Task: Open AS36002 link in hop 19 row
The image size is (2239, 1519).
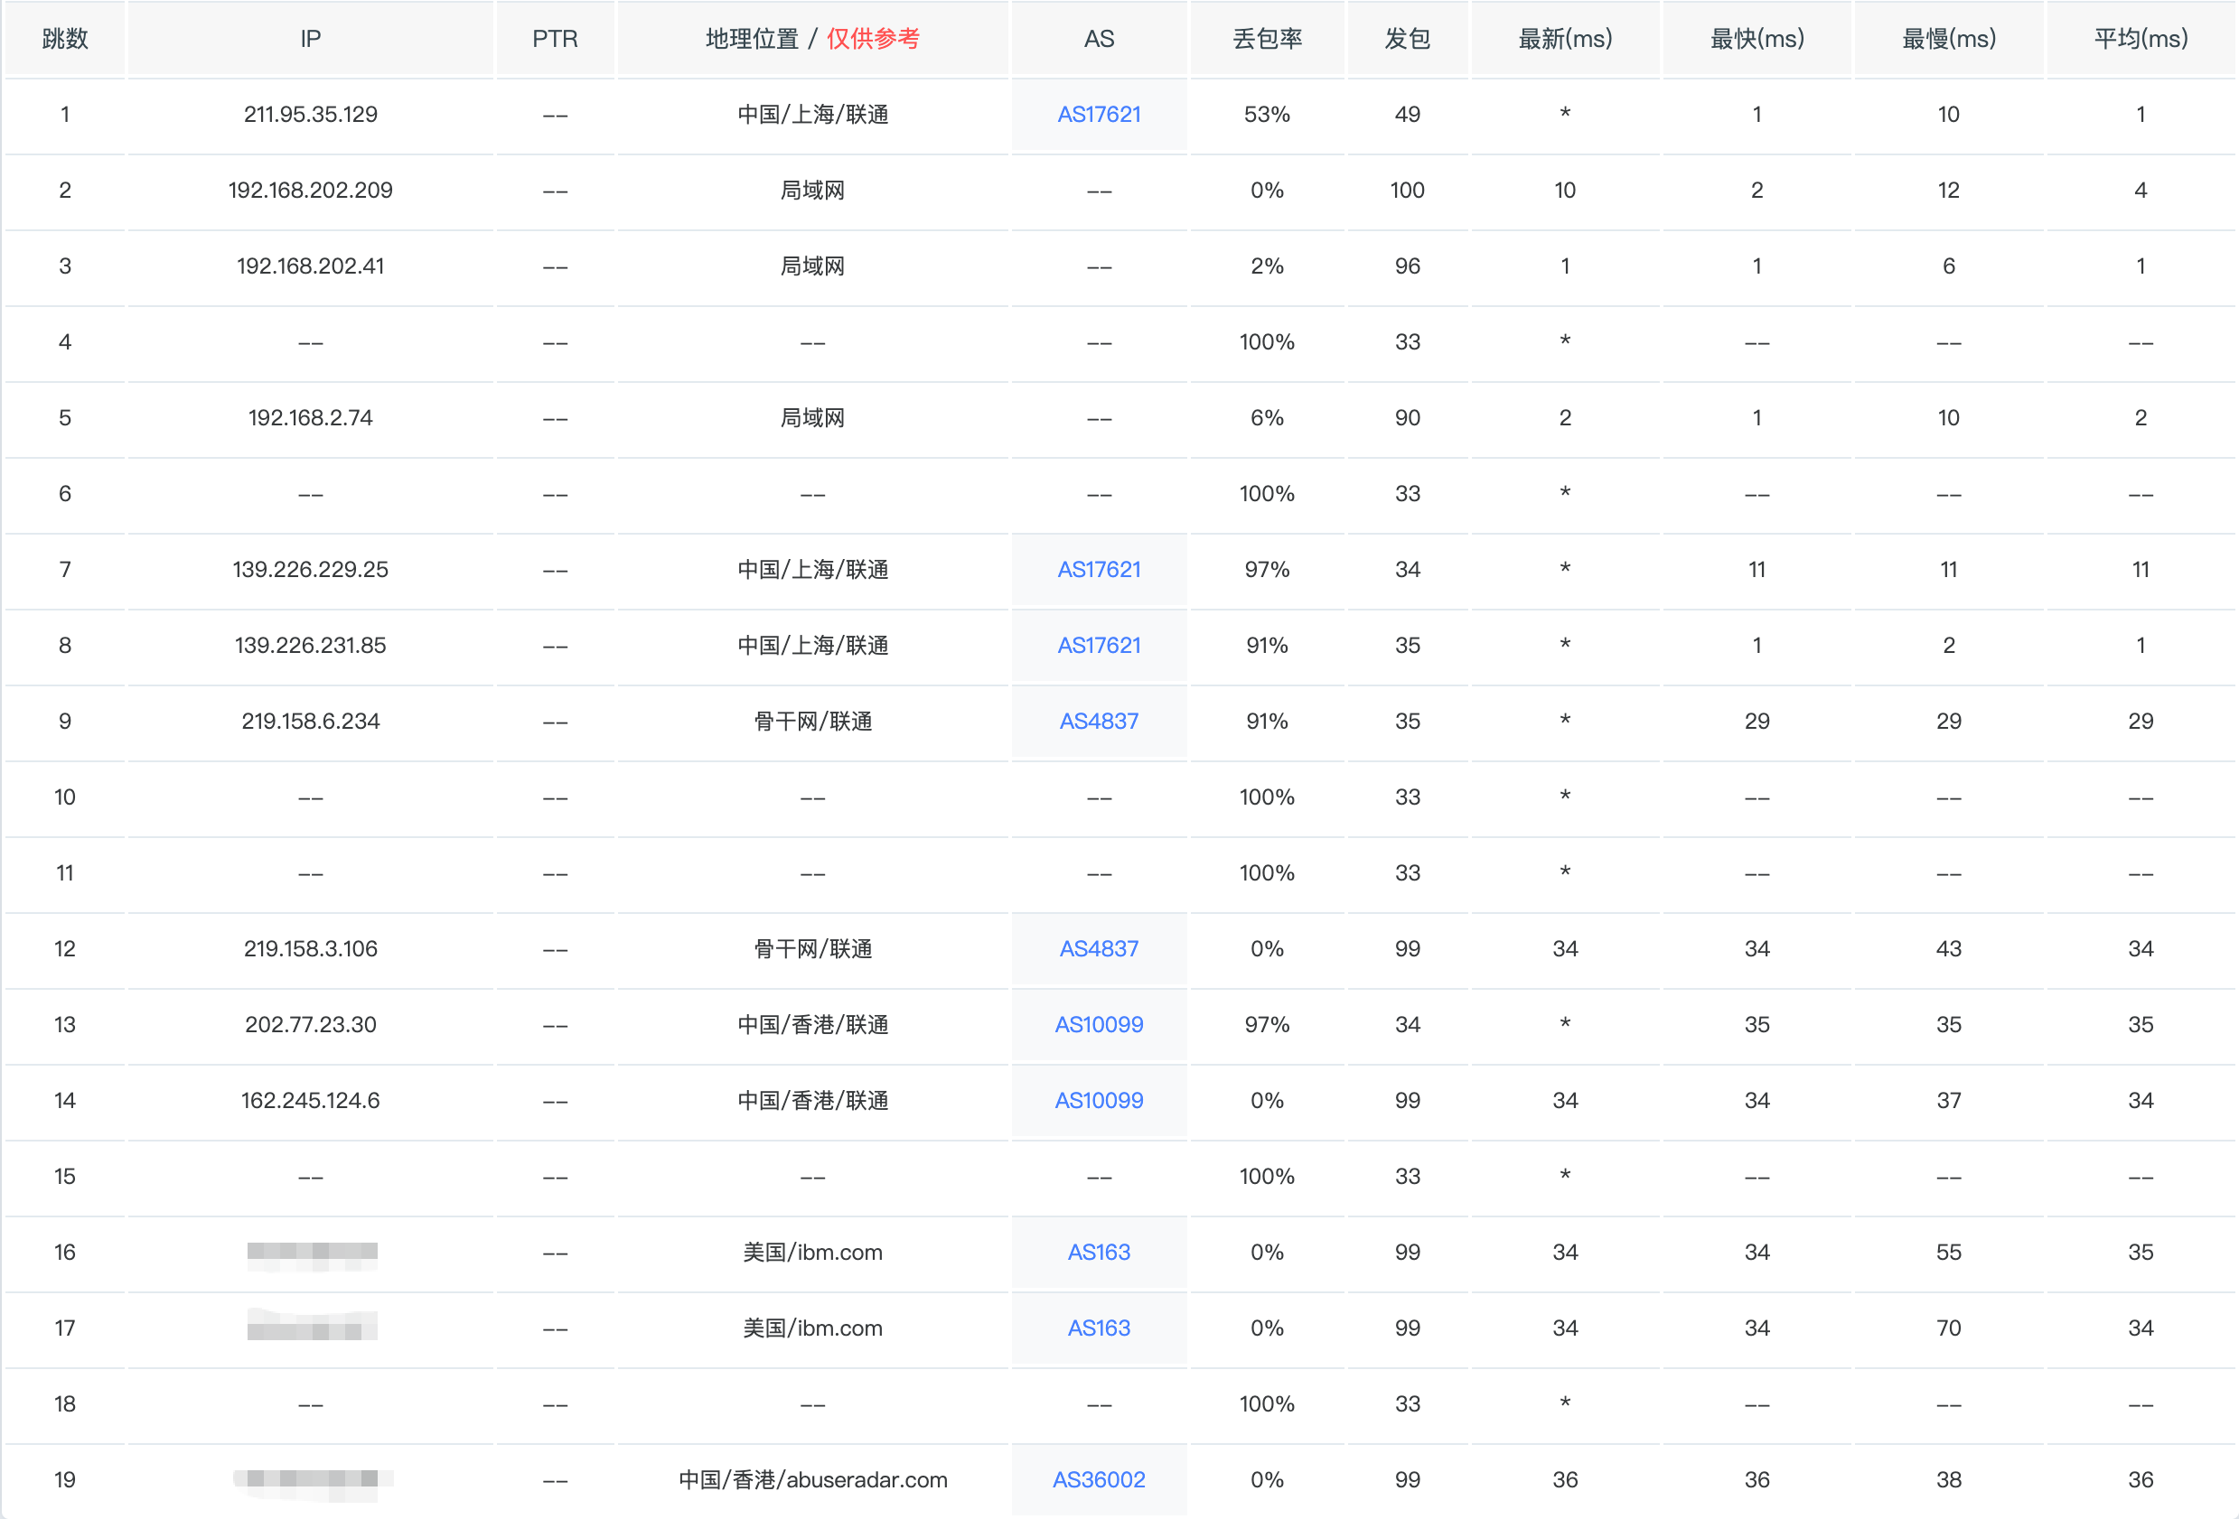Action: [x=1099, y=1479]
